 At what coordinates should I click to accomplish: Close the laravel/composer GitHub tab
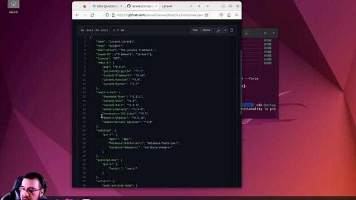point(156,6)
